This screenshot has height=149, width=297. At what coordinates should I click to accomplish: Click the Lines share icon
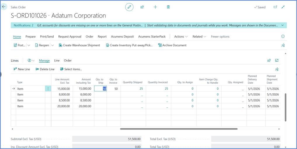coord(269,61)
